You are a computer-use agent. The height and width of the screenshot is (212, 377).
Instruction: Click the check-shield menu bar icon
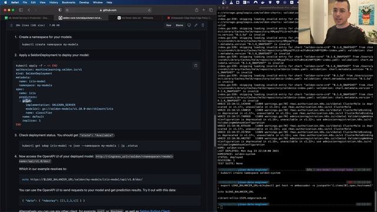coord(277,2)
